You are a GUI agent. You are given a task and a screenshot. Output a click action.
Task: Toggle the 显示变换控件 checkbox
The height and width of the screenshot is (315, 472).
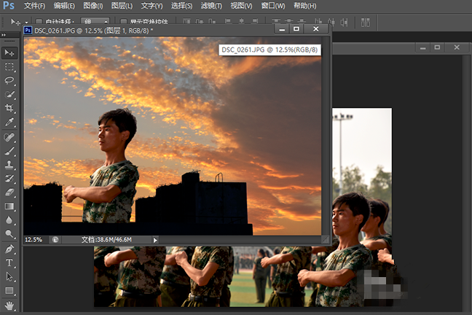point(124,23)
